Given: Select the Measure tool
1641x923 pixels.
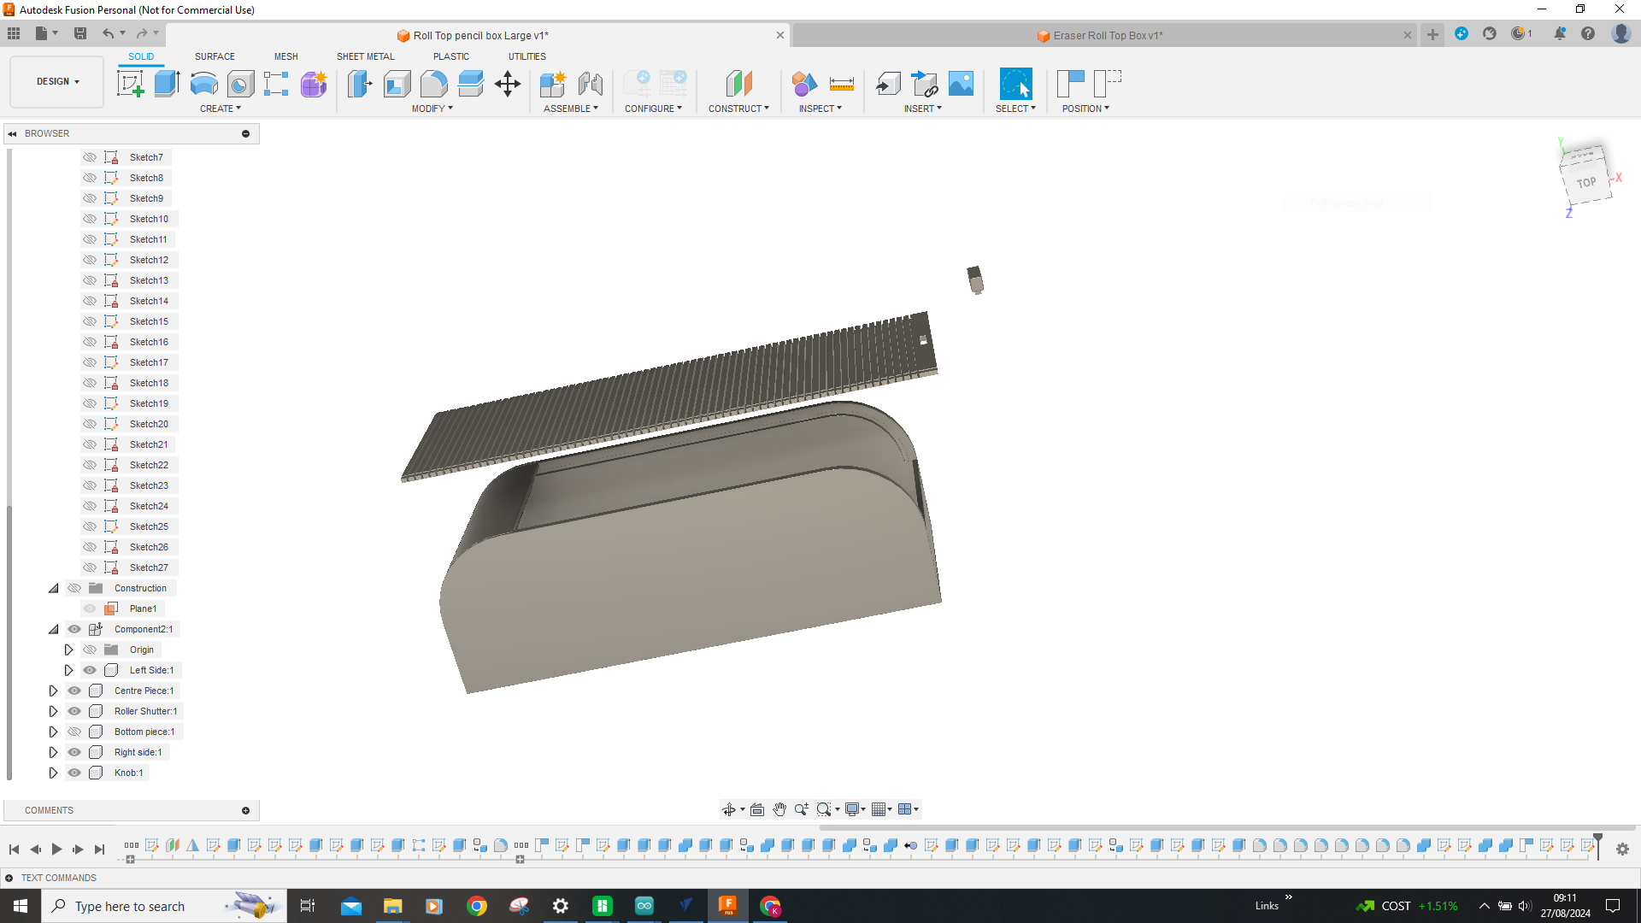Looking at the screenshot, I should [842, 84].
